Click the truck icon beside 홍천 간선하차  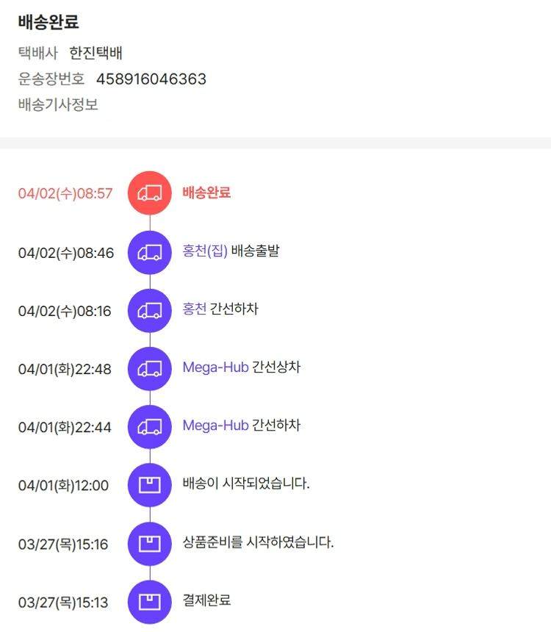(149, 310)
